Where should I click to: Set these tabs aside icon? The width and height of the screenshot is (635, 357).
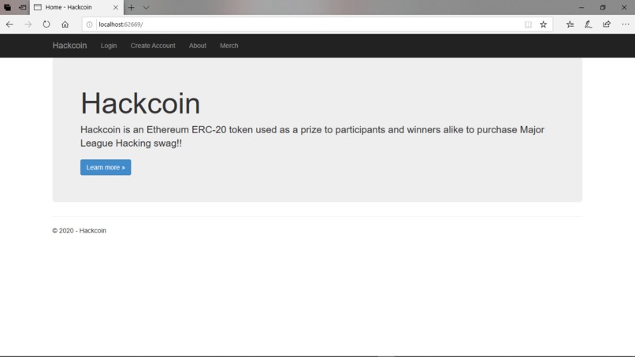[x=22, y=7]
